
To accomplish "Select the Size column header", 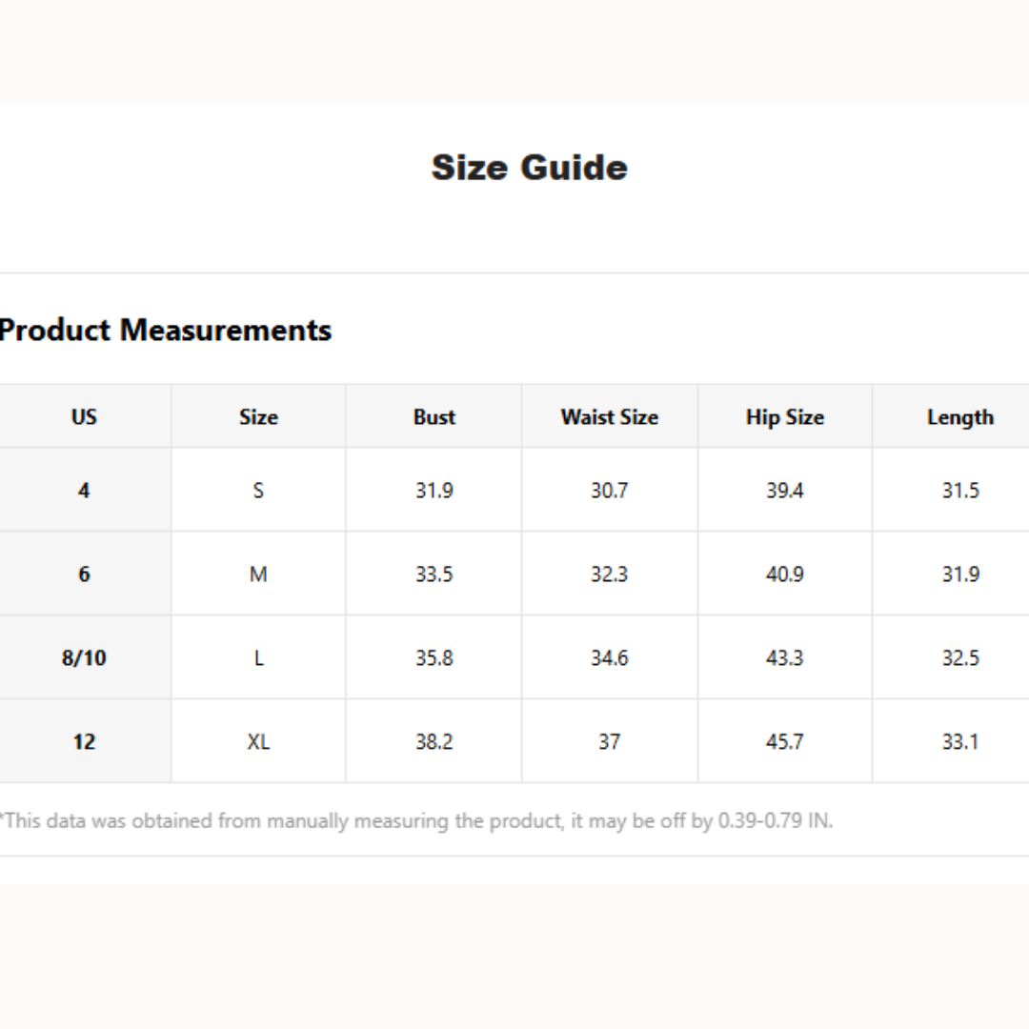I will tap(258, 417).
